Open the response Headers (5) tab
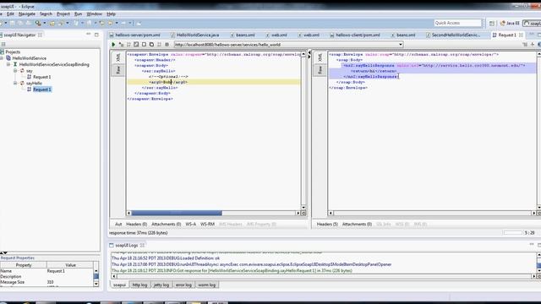The width and height of the screenshot is (541, 304). pyautogui.click(x=327, y=224)
